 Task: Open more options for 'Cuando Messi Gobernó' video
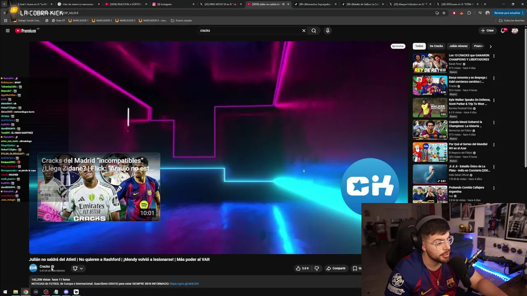[x=494, y=123]
